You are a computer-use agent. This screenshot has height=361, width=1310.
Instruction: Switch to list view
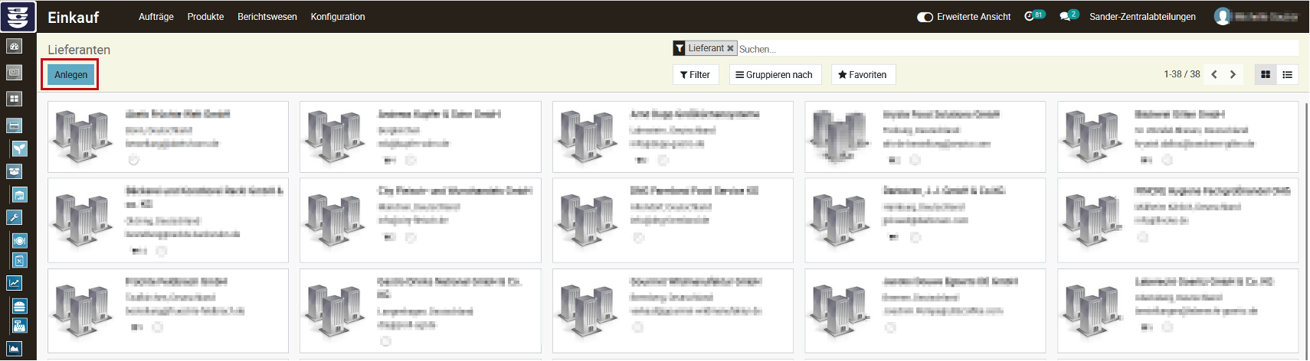pyautogui.click(x=1287, y=74)
